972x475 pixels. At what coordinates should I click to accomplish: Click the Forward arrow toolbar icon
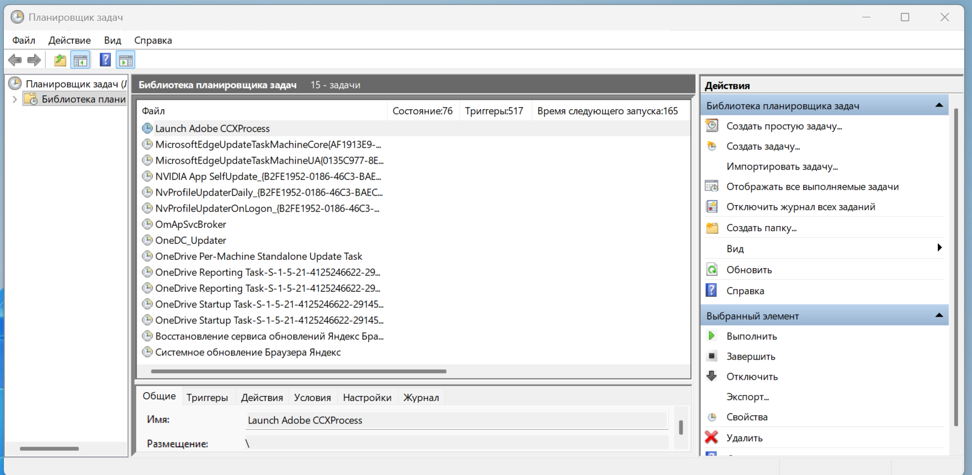pyautogui.click(x=34, y=60)
